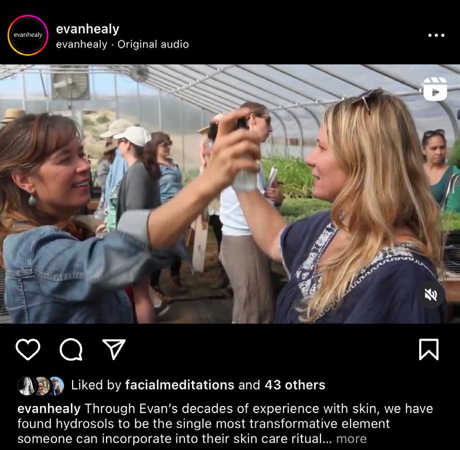Tap the middle liker avatar thumbnail
460x450 pixels.
click(x=42, y=386)
